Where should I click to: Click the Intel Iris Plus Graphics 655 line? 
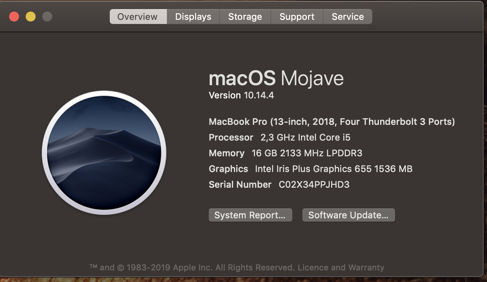(311, 169)
